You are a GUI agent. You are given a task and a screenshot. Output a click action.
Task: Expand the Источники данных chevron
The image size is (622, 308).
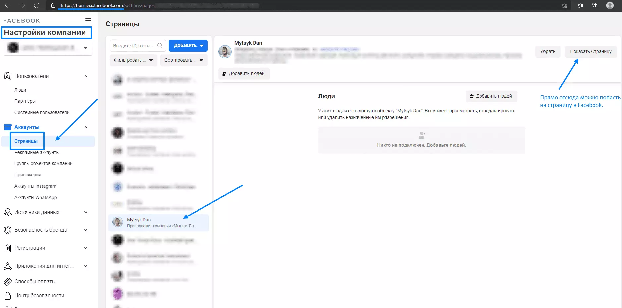click(86, 212)
